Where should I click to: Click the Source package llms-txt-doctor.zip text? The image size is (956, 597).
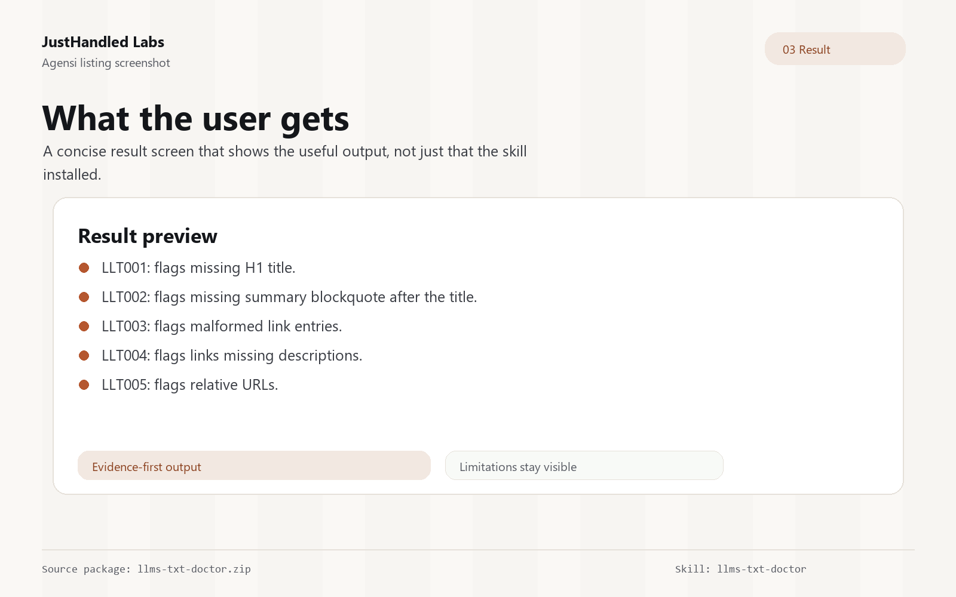tap(146, 569)
